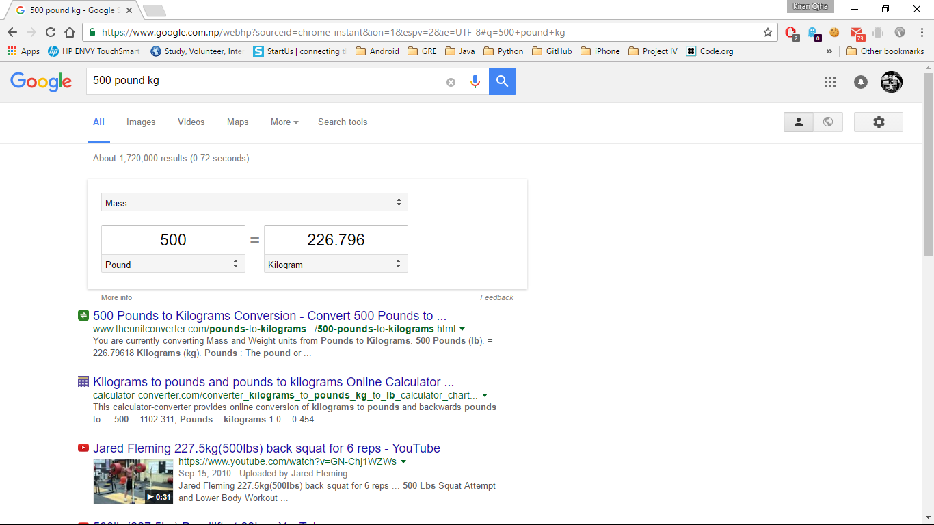
Task: Open search settings gear
Action: coord(879,122)
